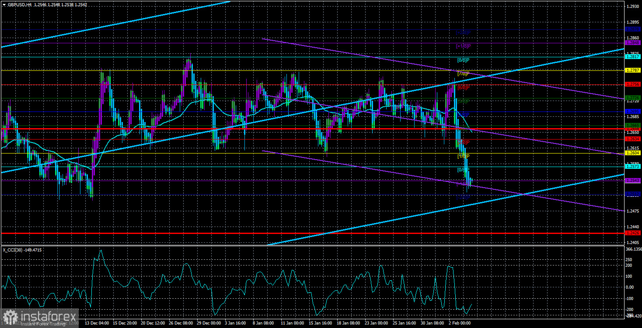Select the [1/8]P Murray level label
The width and height of the screenshot is (642, 328).
(x=463, y=156)
